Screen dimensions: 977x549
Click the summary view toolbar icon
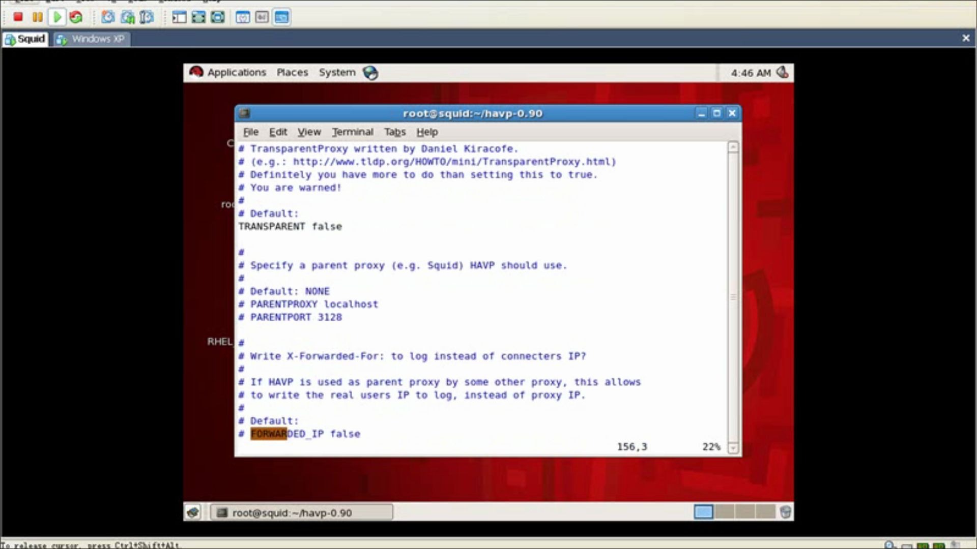pyautogui.click(x=243, y=17)
